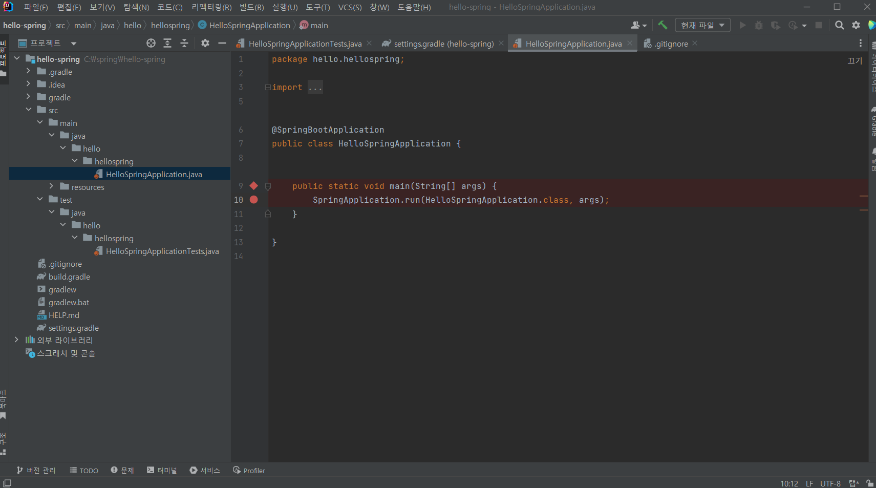Open the 도움말(H) menu

[414, 7]
